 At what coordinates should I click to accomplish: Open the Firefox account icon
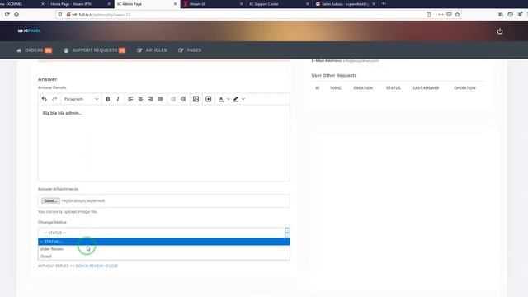tap(520, 15)
